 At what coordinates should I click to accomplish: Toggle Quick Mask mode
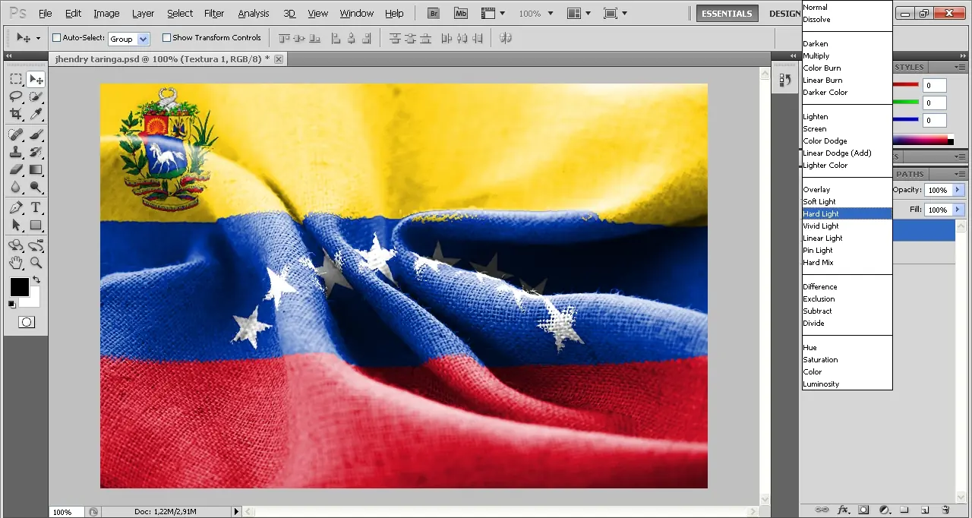[27, 322]
